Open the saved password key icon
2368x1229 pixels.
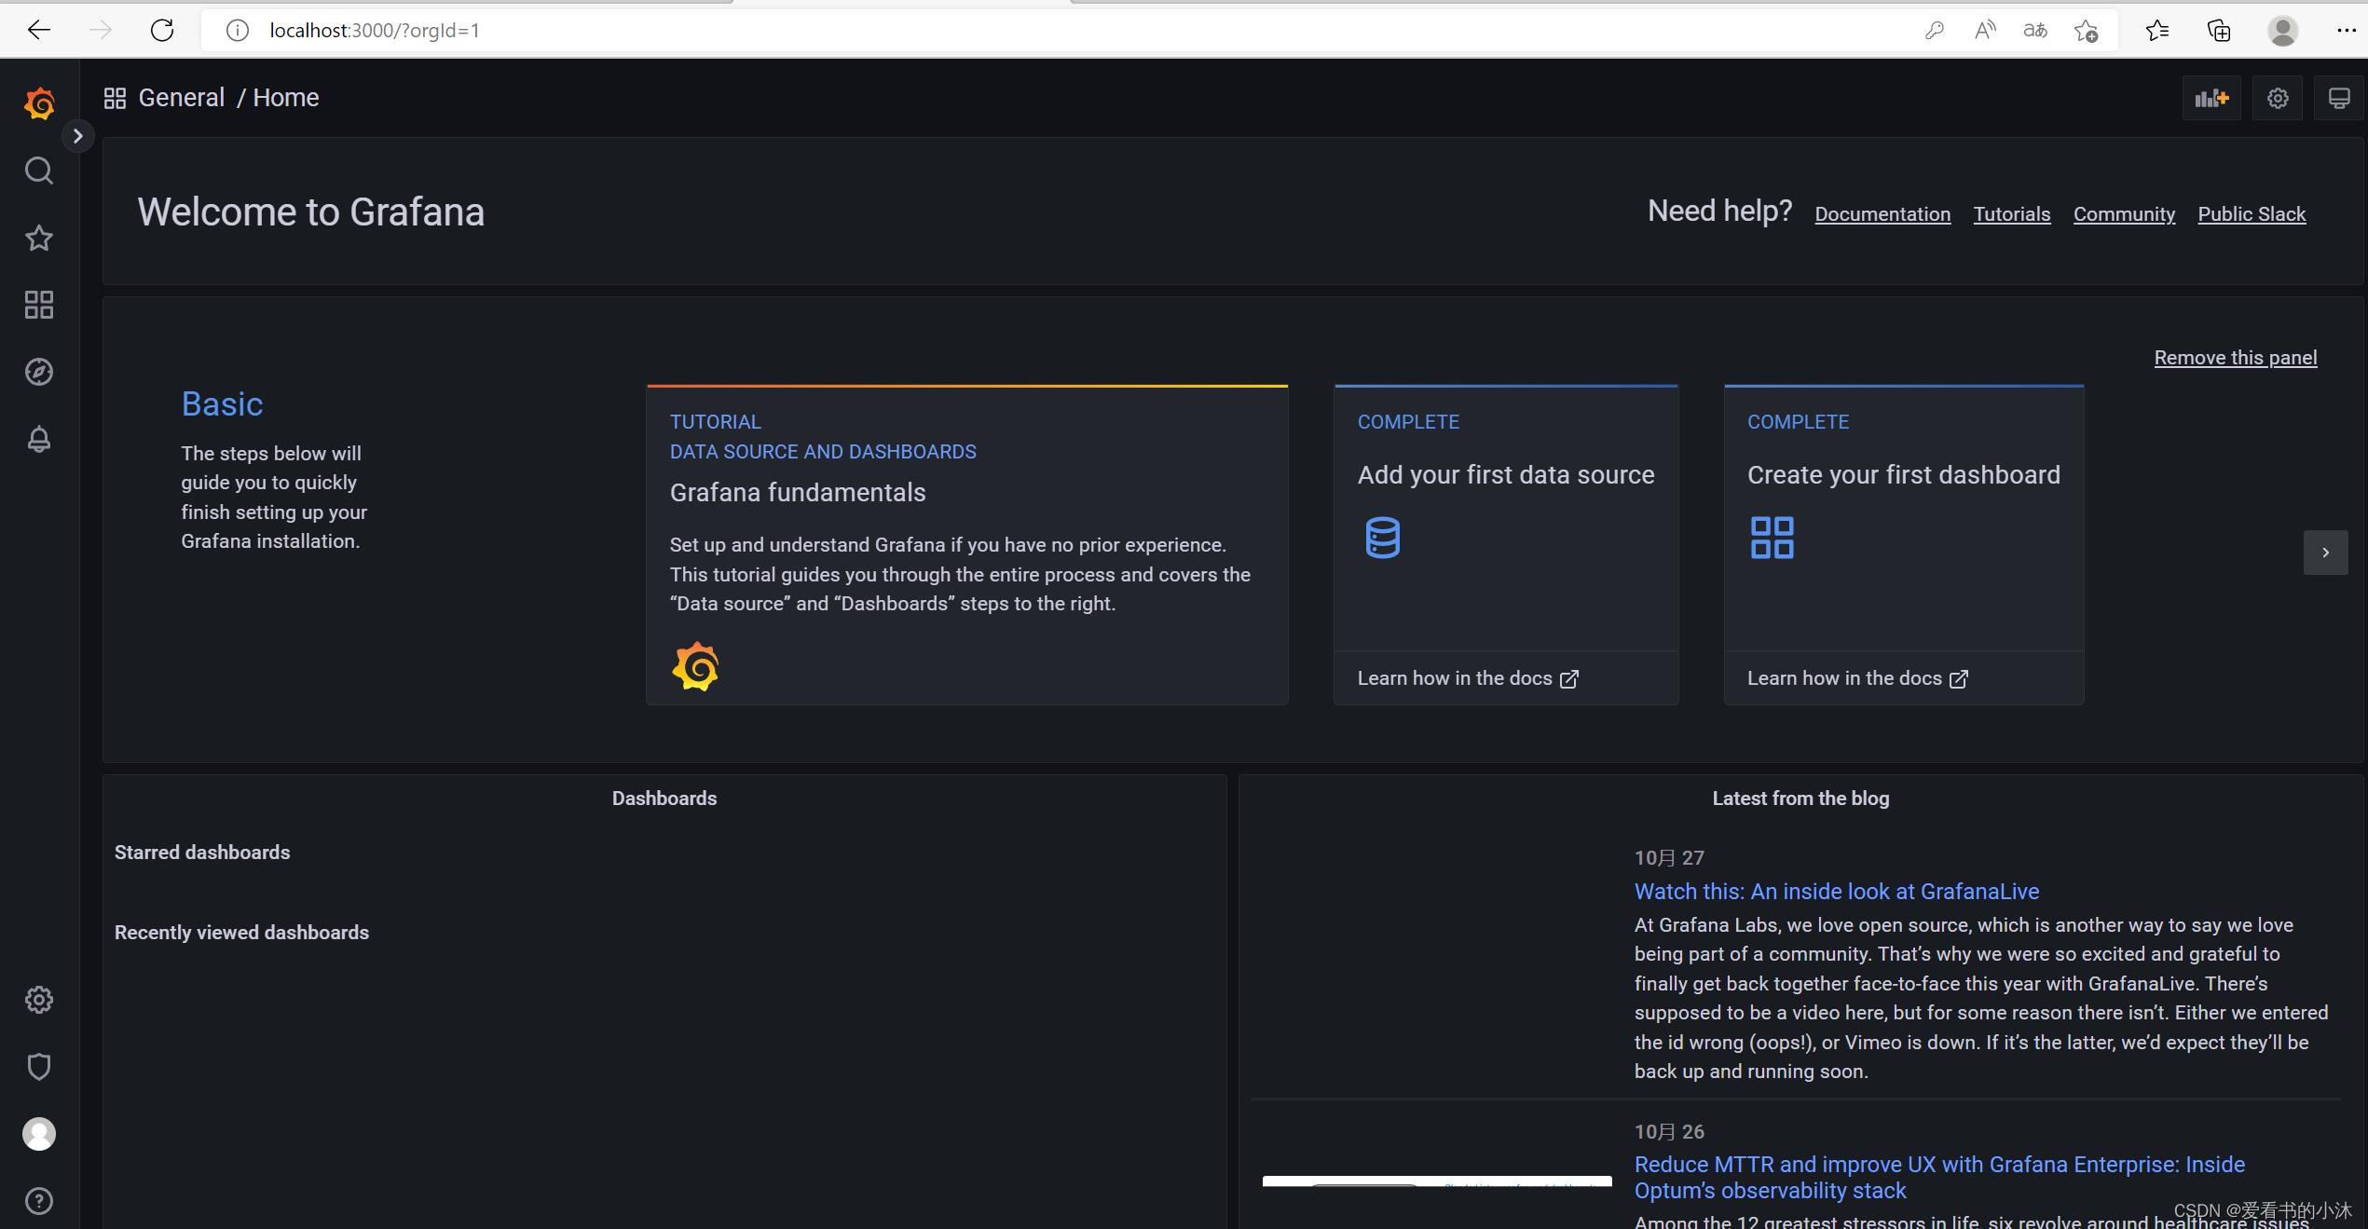(1935, 31)
